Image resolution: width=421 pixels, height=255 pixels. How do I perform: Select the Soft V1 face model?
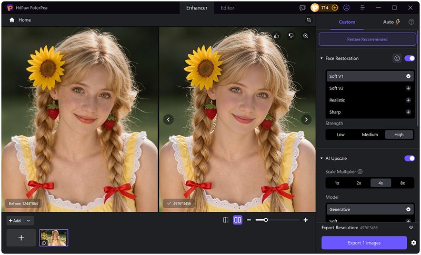coord(370,76)
